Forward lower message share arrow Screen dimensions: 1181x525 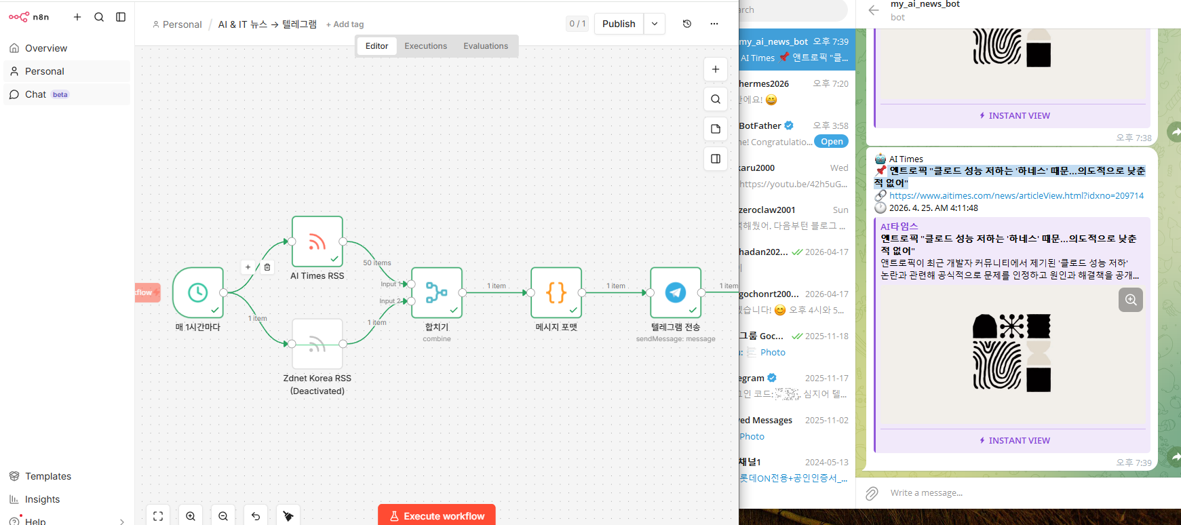(x=1175, y=456)
